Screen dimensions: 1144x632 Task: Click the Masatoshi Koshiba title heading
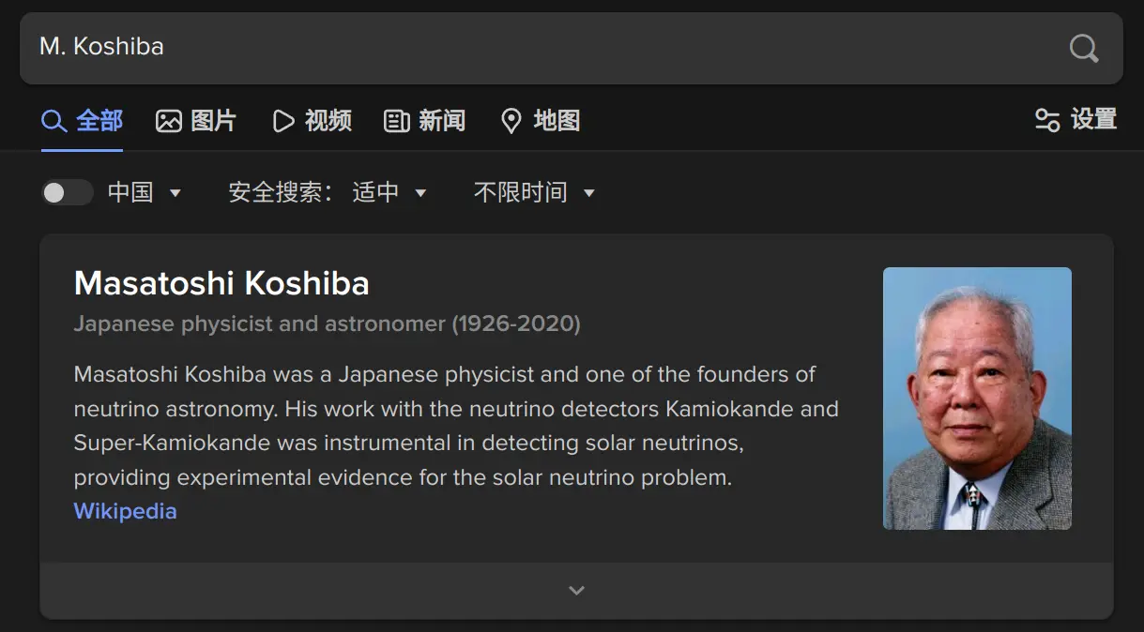tap(221, 283)
